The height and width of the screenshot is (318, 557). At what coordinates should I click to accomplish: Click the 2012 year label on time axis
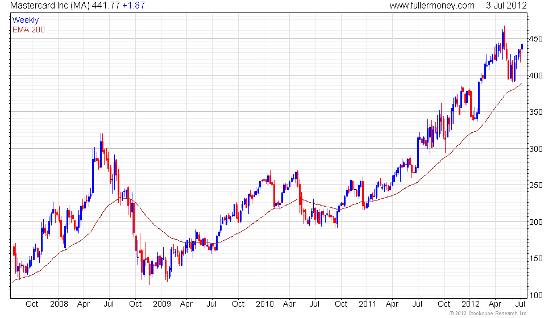[471, 304]
